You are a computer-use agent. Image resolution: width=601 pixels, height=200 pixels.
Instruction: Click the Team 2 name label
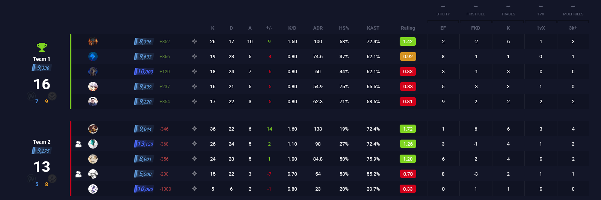(x=41, y=142)
